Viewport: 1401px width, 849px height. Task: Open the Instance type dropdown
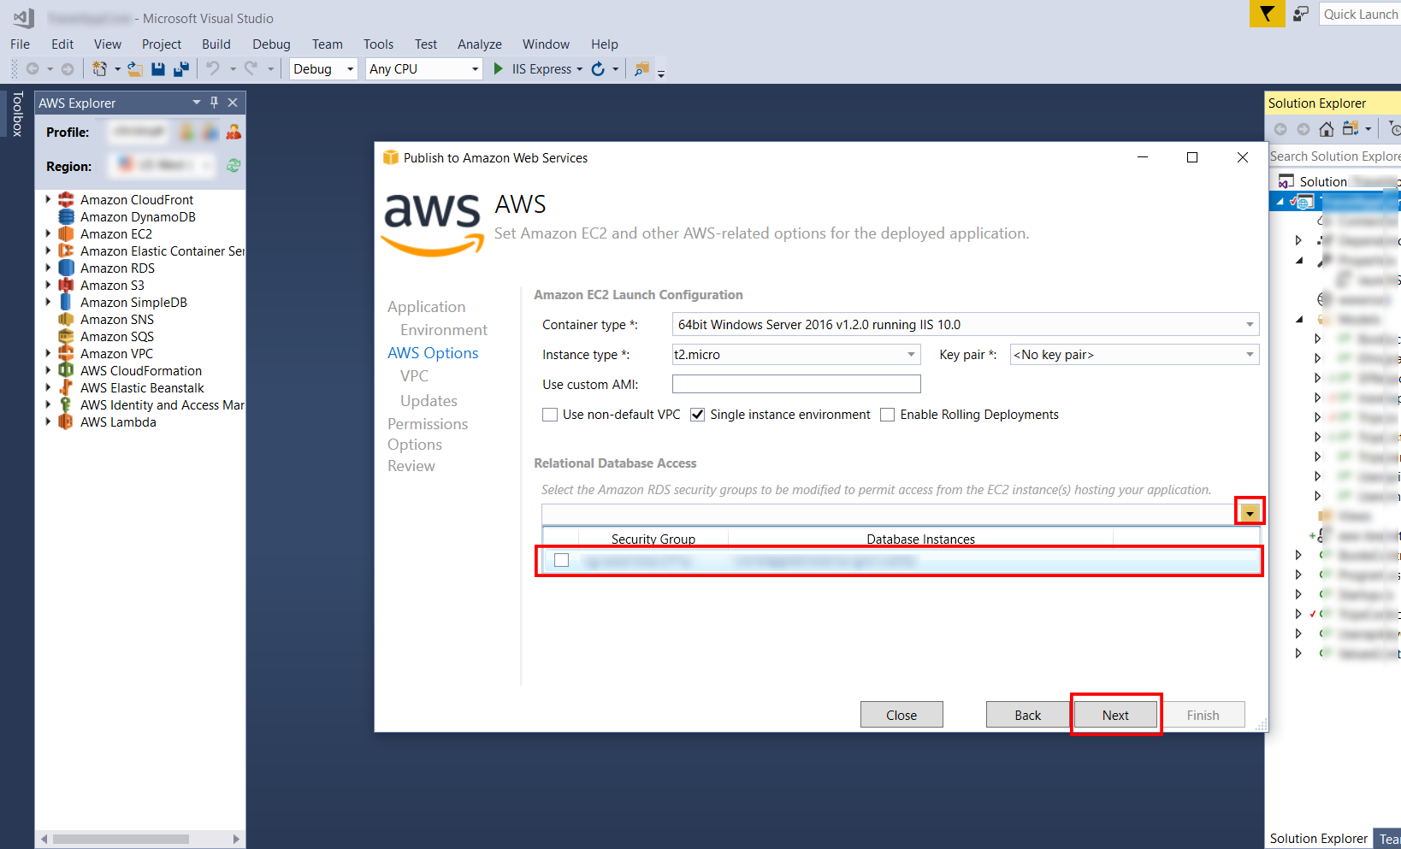click(911, 355)
